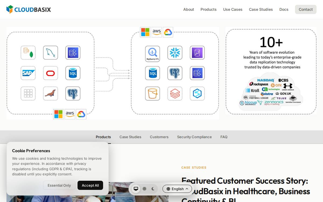Click PostgreSQL elephant below the Snowflake icon
Viewport: 323px width, 202px height.
[175, 73]
